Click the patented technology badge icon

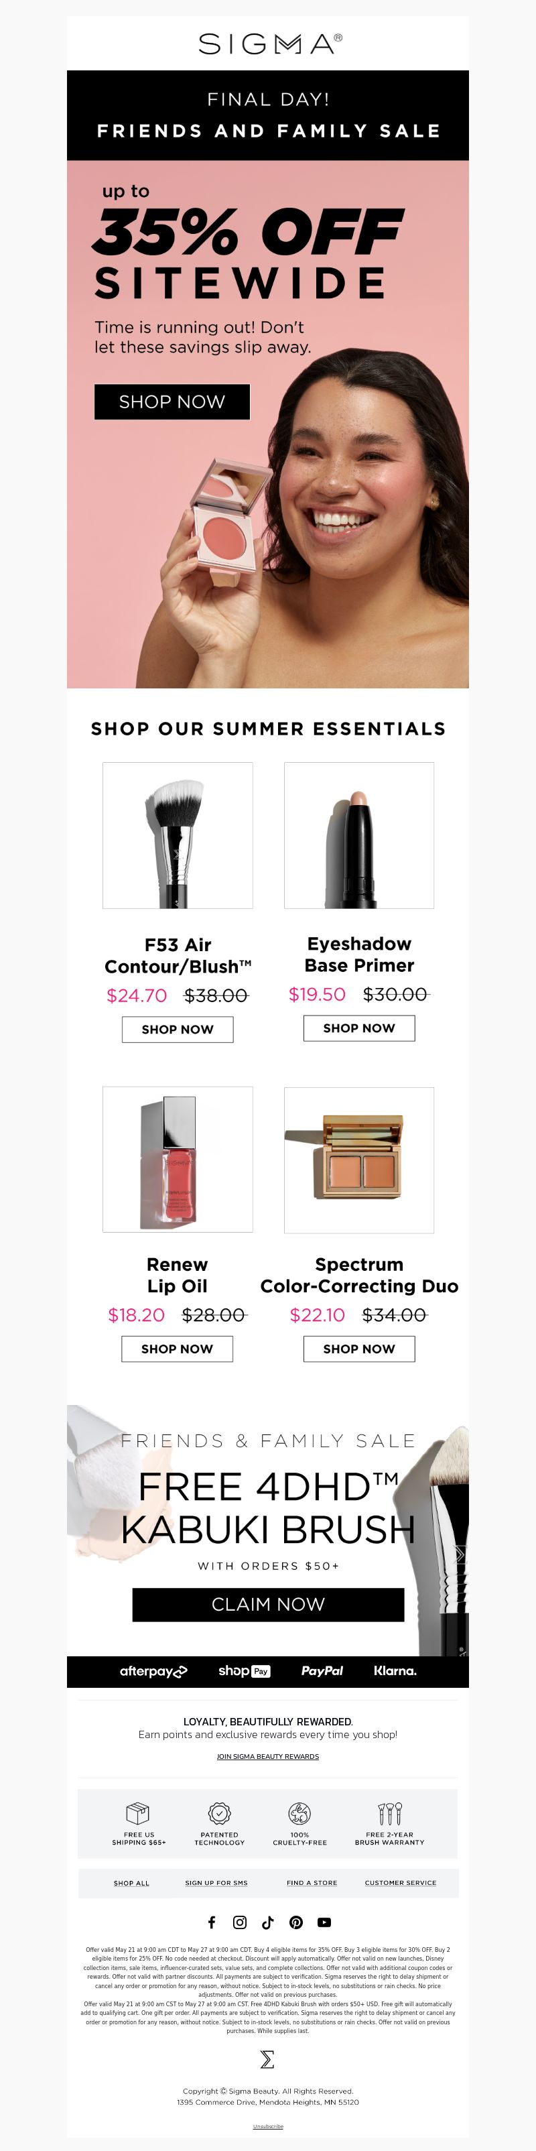click(x=218, y=1812)
